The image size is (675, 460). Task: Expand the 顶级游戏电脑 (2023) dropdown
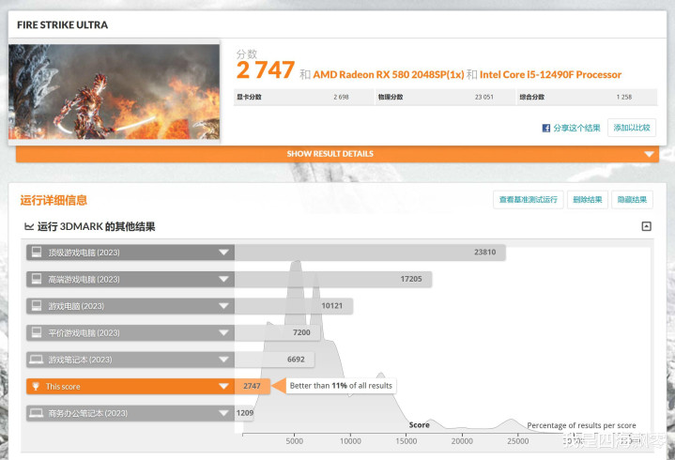pos(223,253)
